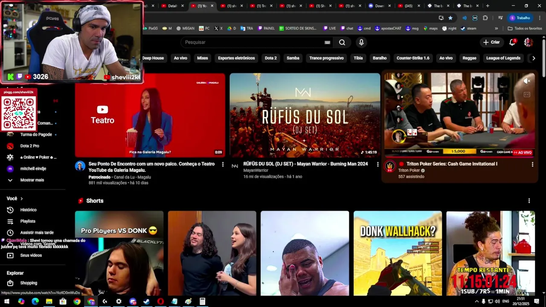Image resolution: width=546 pixels, height=307 pixels.
Task: Open Opera from the Windows taskbar
Action: tap(160, 301)
